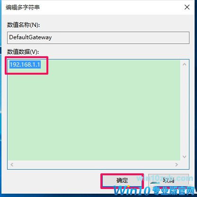197x197 pixels.
Task: Click the down arrow of vertical scrollbar
Action: tap(184, 157)
